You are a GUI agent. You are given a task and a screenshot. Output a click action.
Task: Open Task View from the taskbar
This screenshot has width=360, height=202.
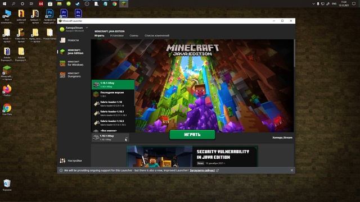(x=31, y=4)
